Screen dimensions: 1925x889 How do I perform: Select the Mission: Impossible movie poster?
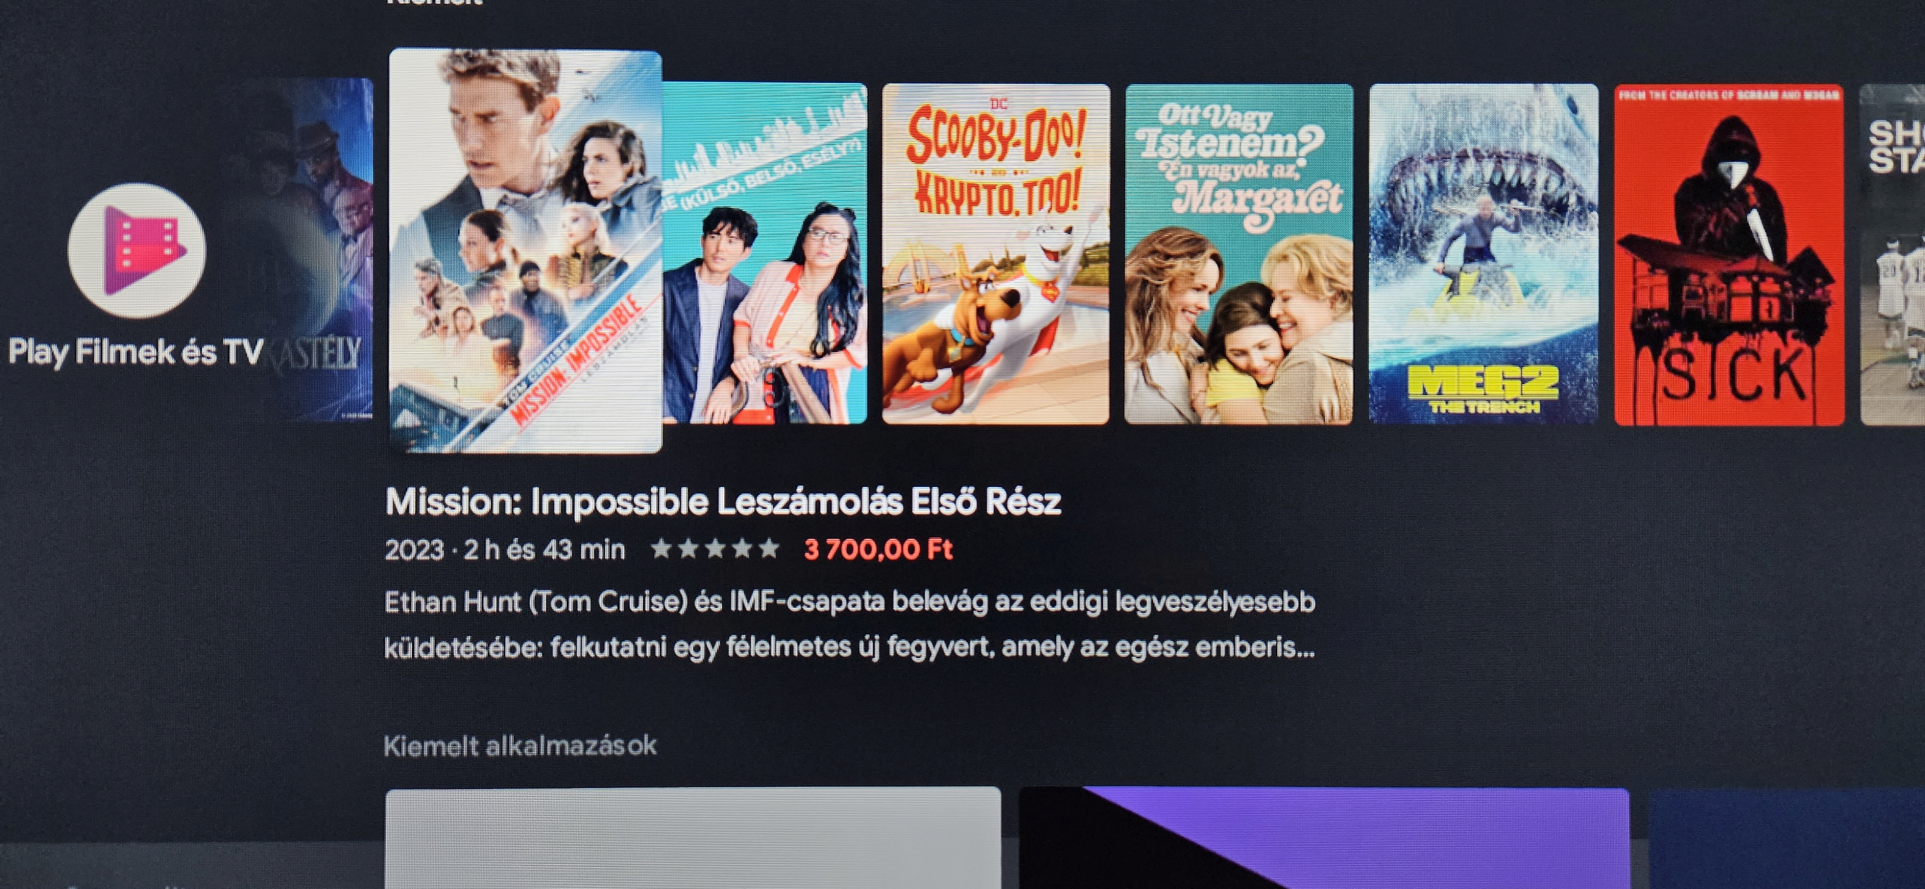tap(526, 251)
